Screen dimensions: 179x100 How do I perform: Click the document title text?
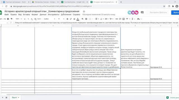42,11
